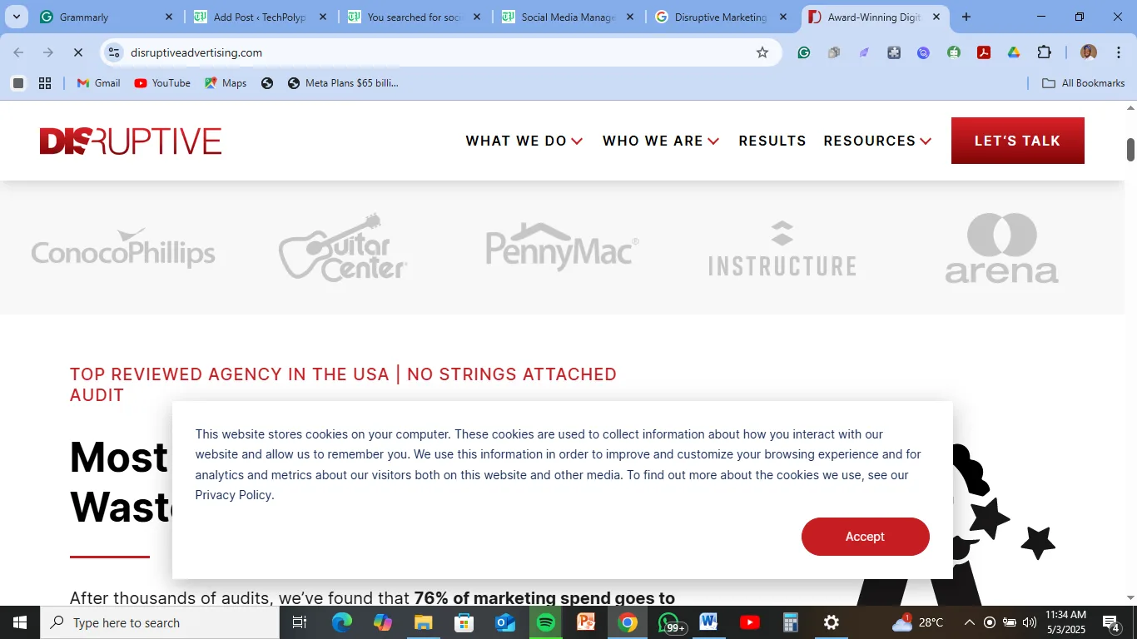Go forward to next page
Image resolution: width=1137 pixels, height=639 pixels.
tap(48, 52)
